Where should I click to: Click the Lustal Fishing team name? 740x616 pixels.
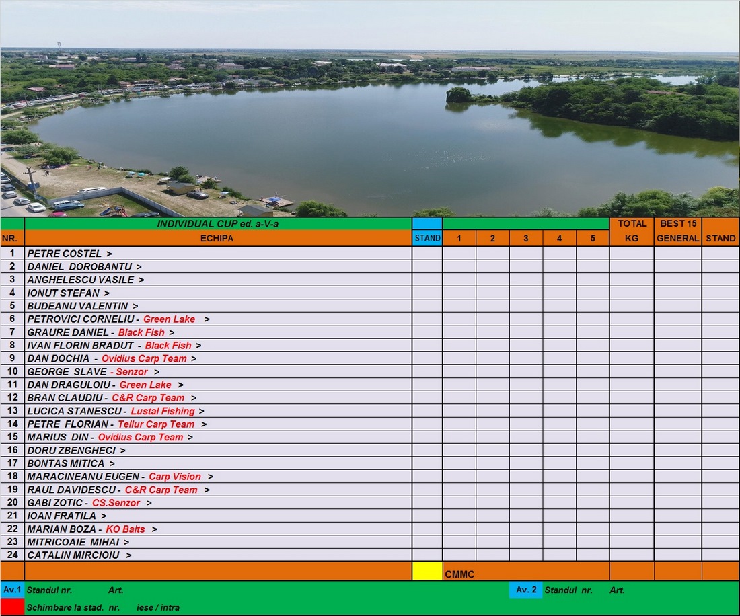coord(163,411)
